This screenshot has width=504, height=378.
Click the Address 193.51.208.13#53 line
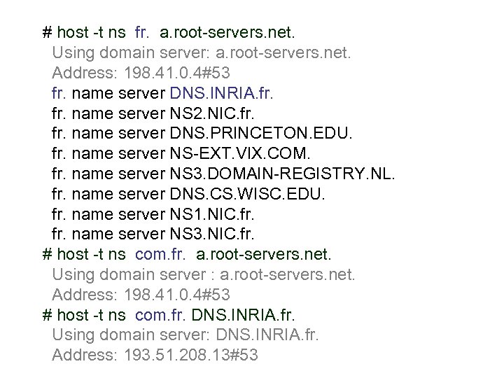point(155,356)
